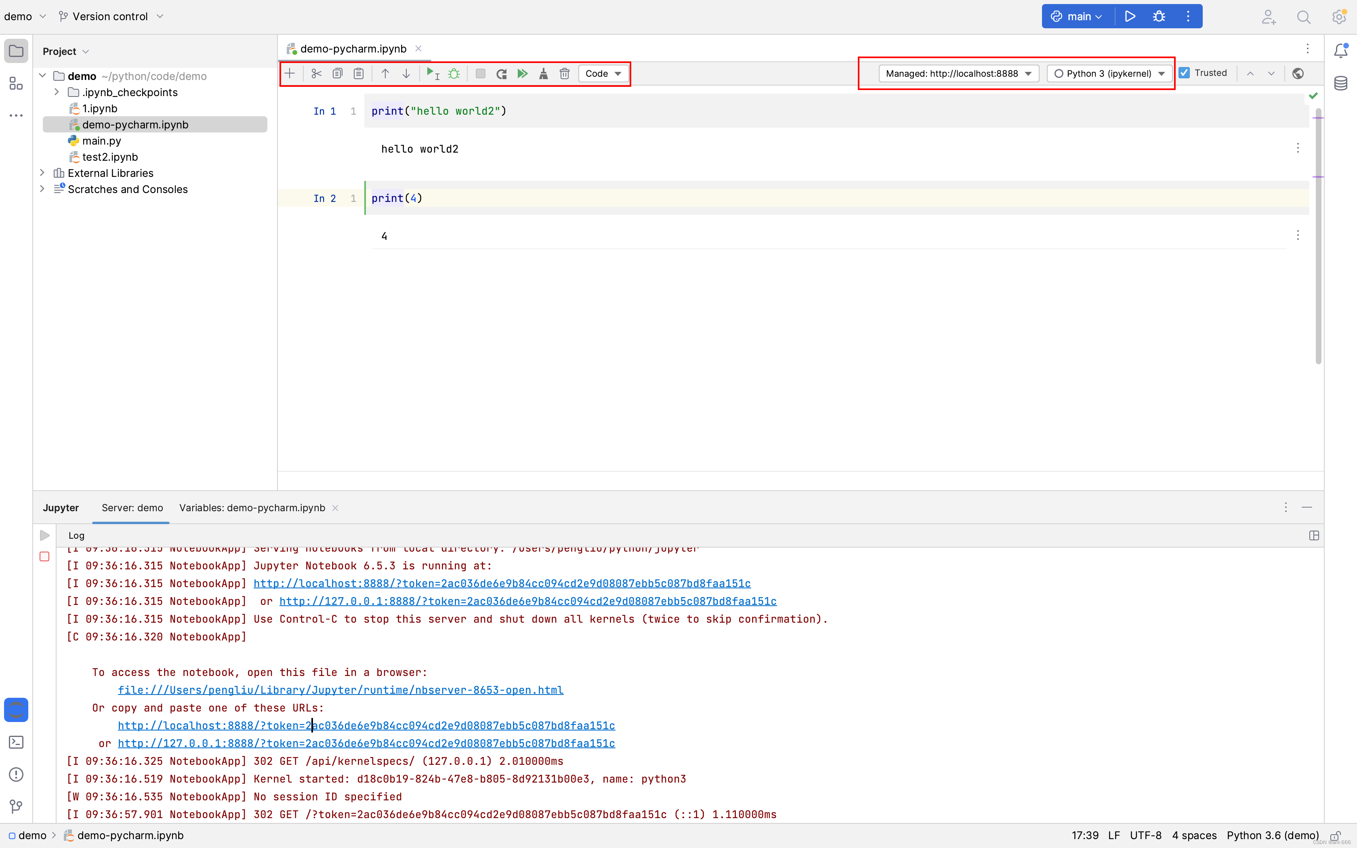Click the Restart kernel icon
Image resolution: width=1357 pixels, height=848 pixels.
(x=501, y=73)
